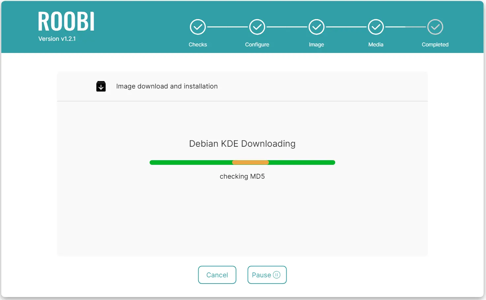This screenshot has width=486, height=300.
Task: Click the image download box icon
Action: (x=101, y=86)
